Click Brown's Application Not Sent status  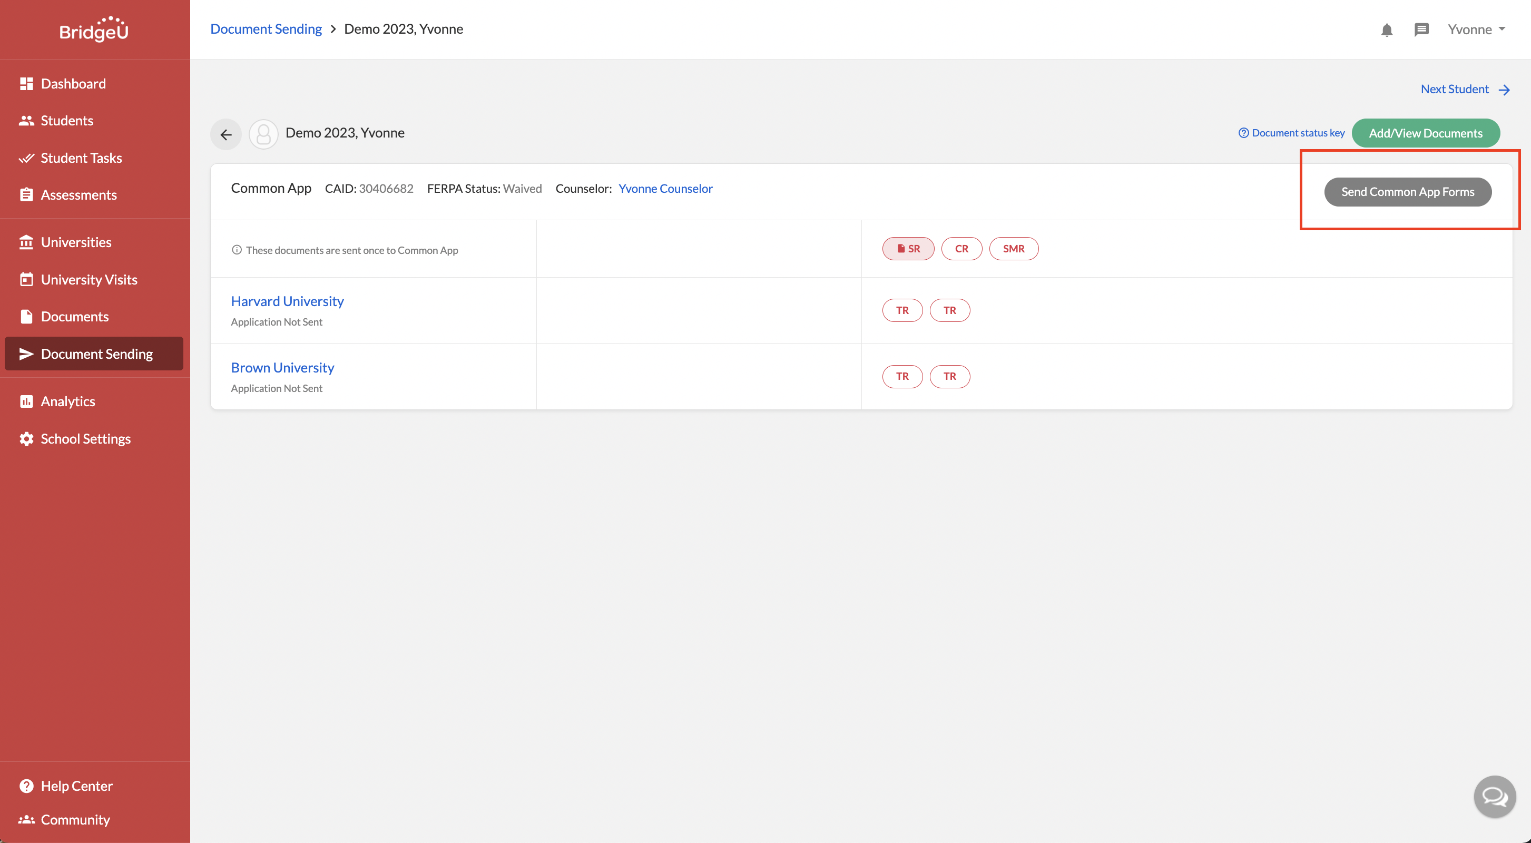277,388
